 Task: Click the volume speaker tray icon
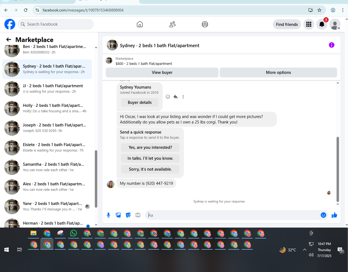click(311, 255)
